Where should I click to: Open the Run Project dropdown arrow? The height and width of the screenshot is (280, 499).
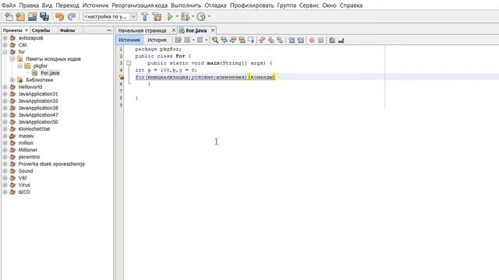point(177,16)
